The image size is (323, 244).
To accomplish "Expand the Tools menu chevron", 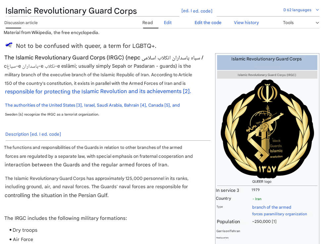I will click(x=317, y=23).
